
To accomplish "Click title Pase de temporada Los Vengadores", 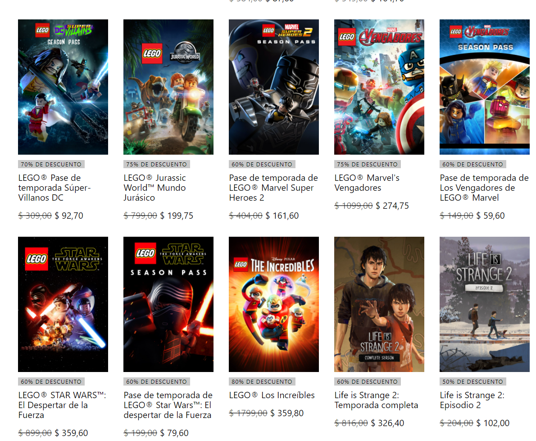I will coord(484,188).
